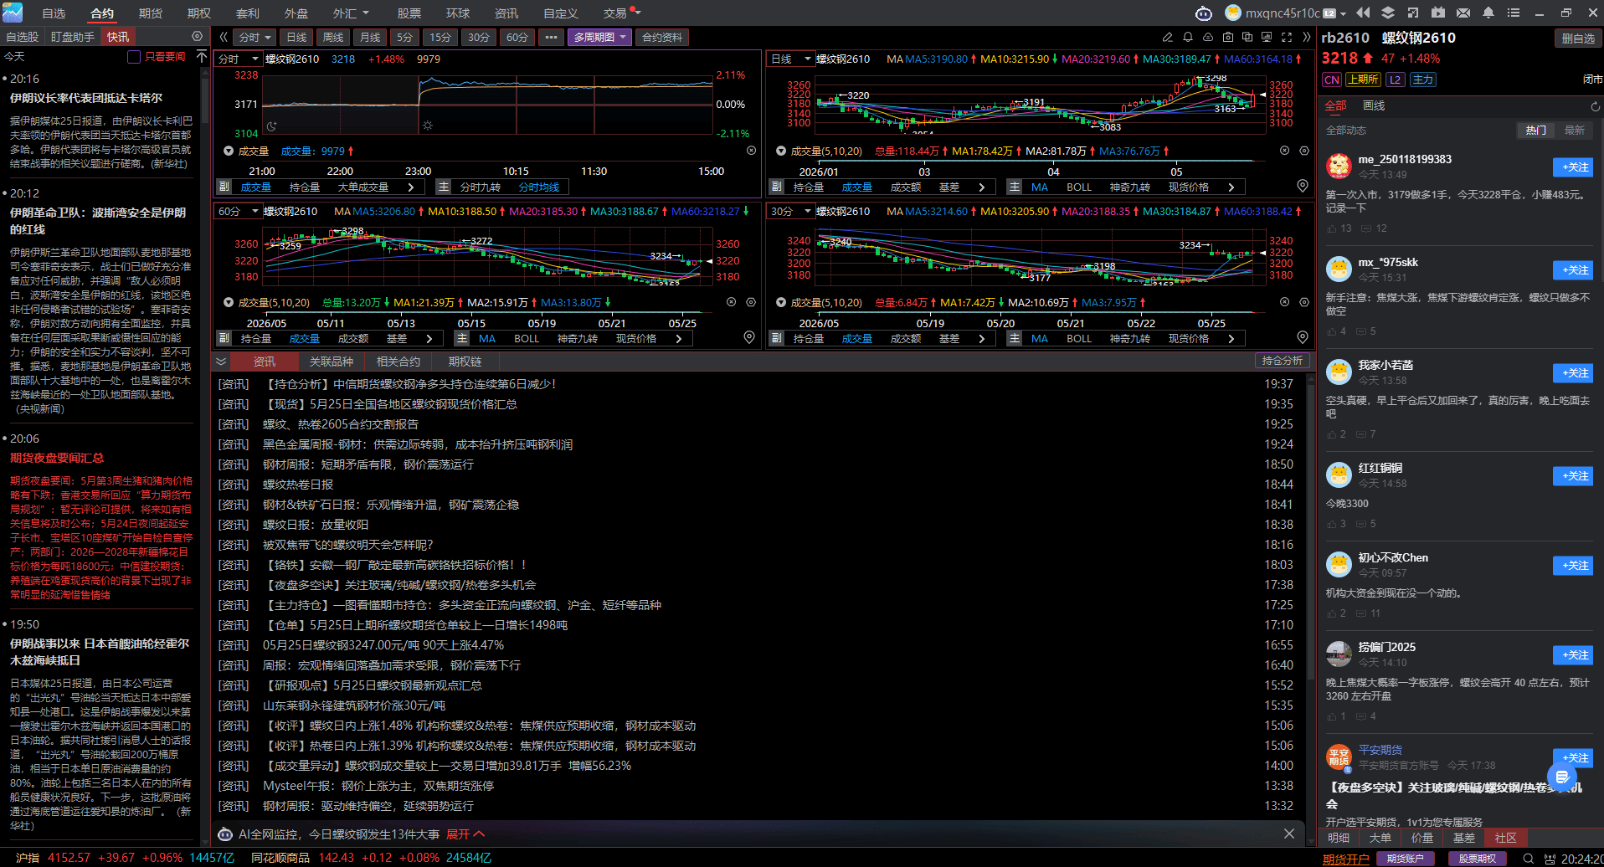Viewport: 1604px width, 867px height.
Task: Check the 只看要闻 checkbox
Action: point(134,57)
